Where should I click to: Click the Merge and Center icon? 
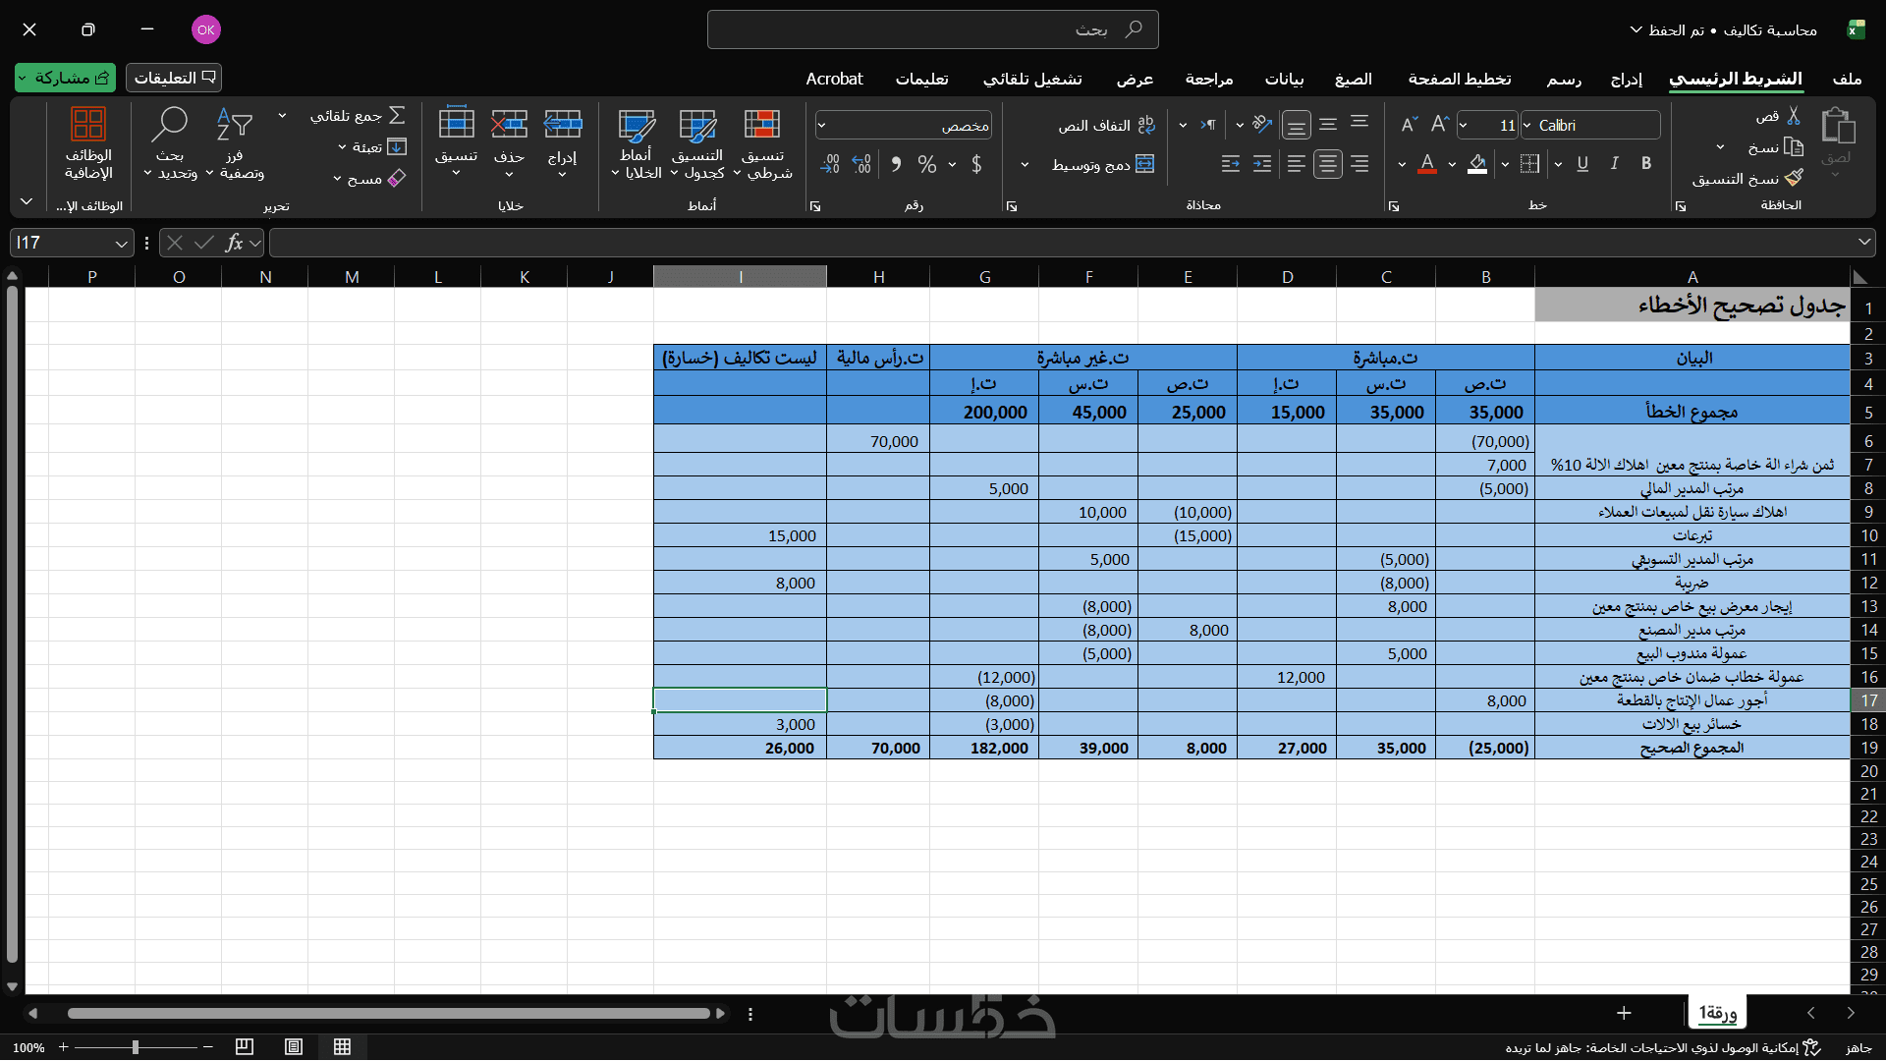point(1144,164)
